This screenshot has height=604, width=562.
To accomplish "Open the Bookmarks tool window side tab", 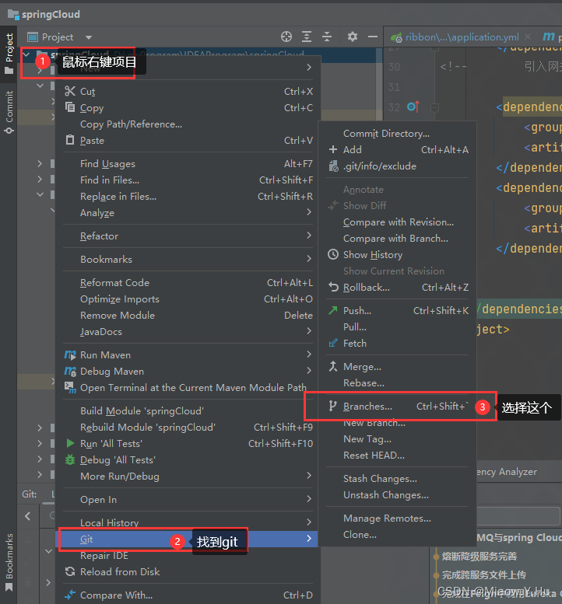I will coord(9,561).
